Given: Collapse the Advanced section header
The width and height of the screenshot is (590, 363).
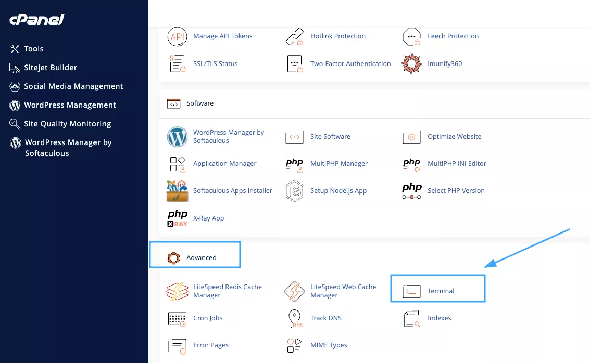Looking at the screenshot, I should point(201,258).
